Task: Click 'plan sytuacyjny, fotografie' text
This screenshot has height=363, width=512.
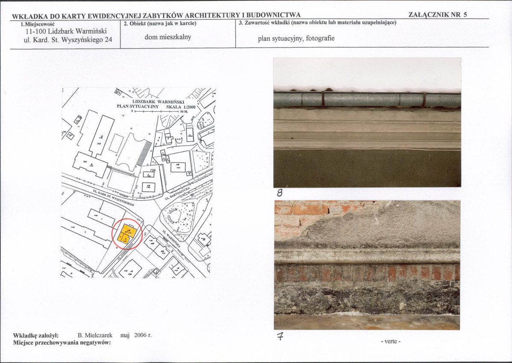Action: (x=296, y=38)
